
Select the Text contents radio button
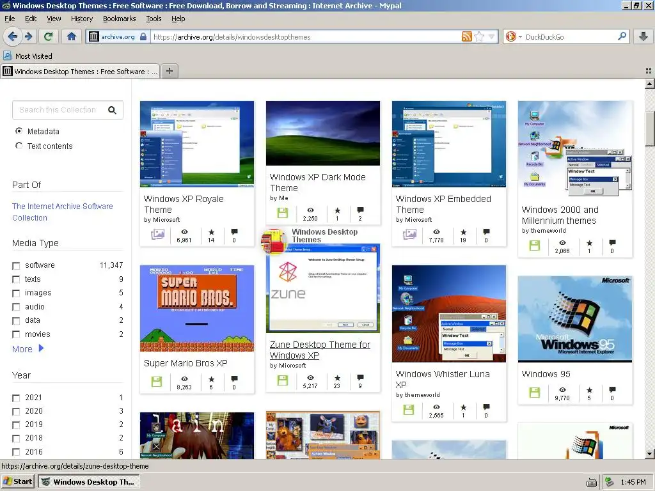pos(19,146)
